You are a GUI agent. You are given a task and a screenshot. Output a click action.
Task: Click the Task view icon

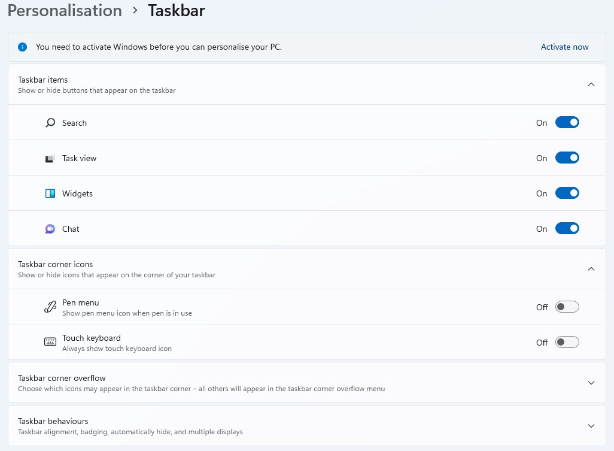click(x=50, y=159)
